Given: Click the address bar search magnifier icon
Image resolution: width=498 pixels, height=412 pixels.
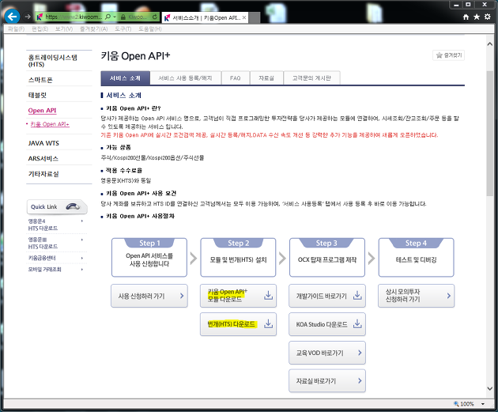Looking at the screenshot, I should click(x=108, y=17).
